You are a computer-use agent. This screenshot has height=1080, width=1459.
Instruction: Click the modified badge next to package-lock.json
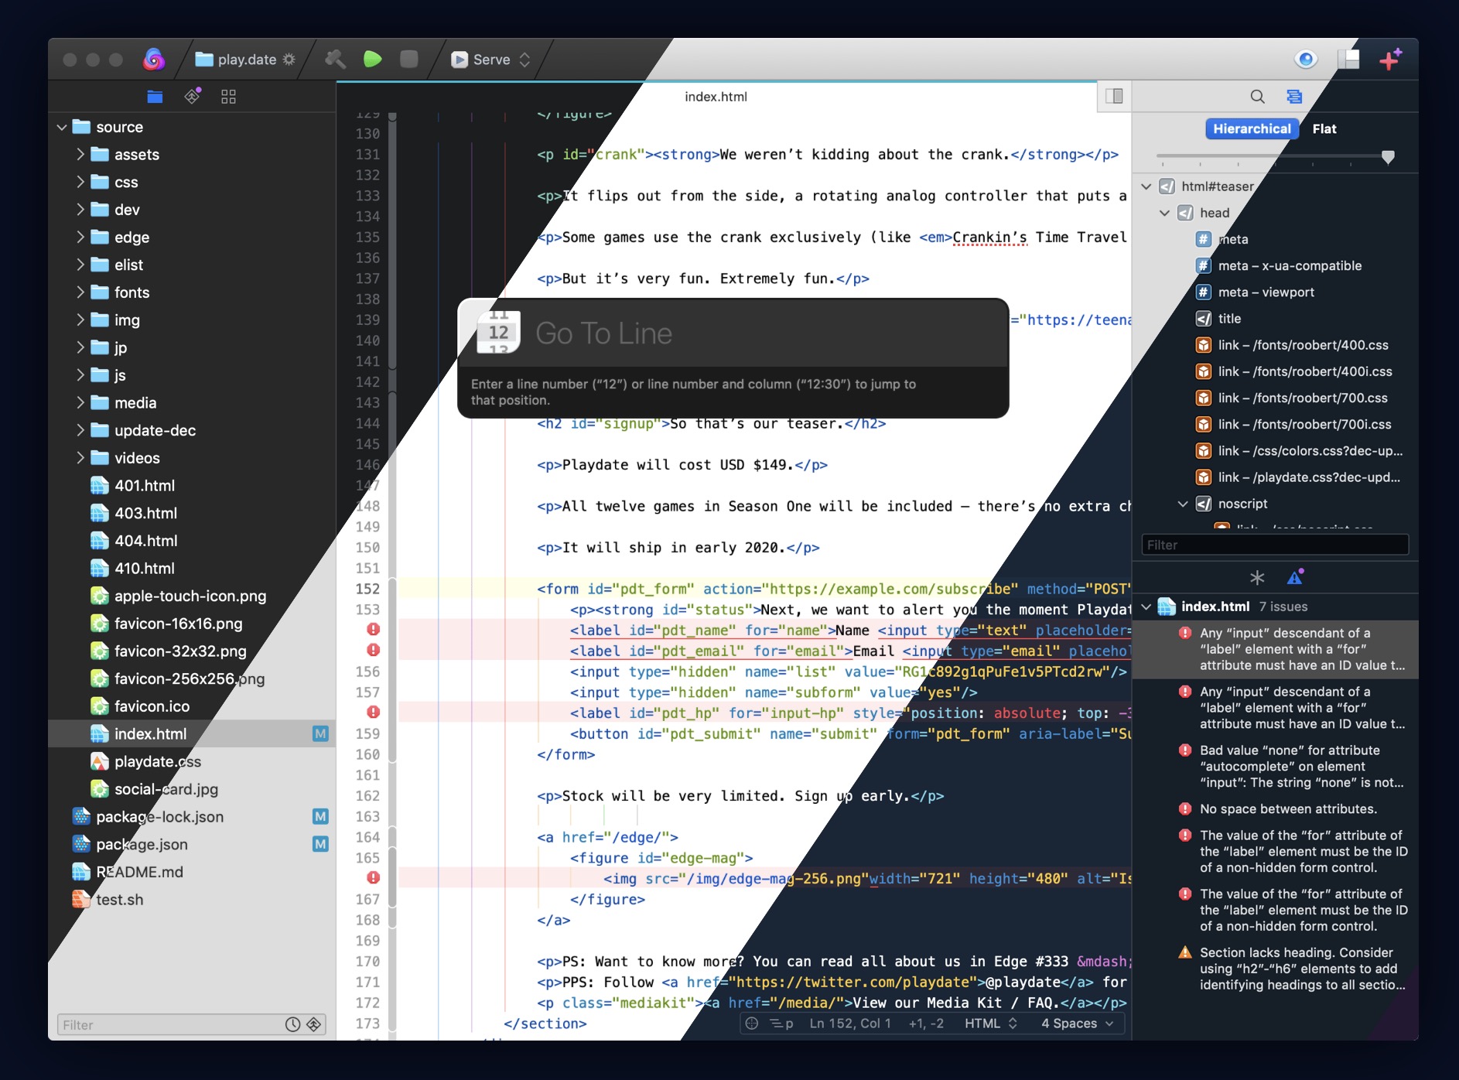click(320, 816)
